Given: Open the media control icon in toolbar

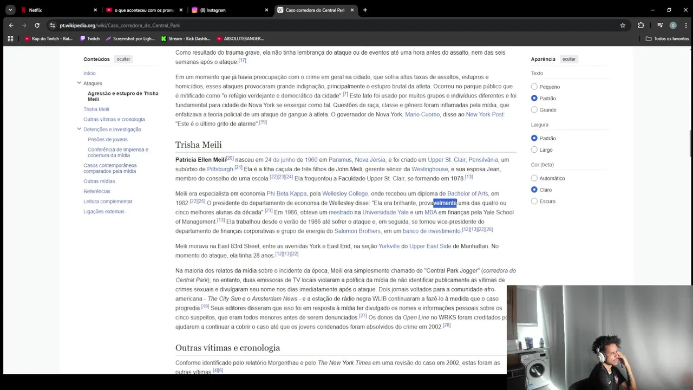Looking at the screenshot, I should point(660,25).
